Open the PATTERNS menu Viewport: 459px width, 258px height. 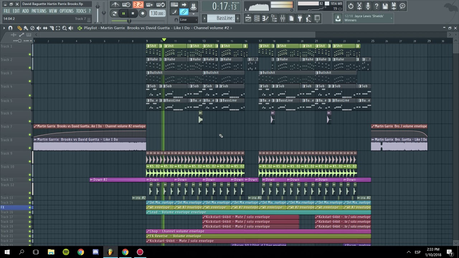click(x=39, y=11)
